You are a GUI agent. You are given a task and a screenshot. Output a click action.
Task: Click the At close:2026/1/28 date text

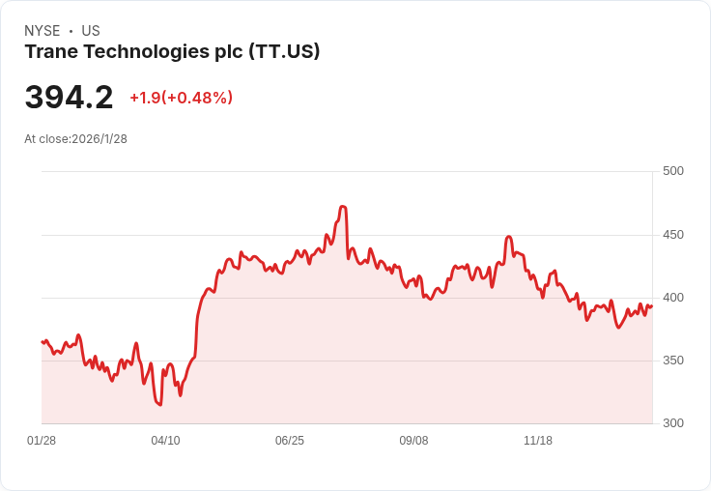coord(75,139)
